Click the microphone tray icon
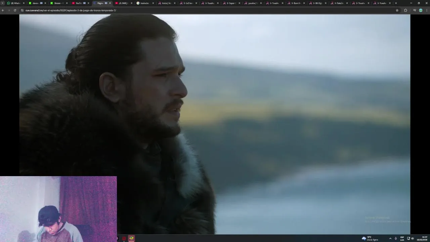This screenshot has width=430, height=242. point(396,238)
